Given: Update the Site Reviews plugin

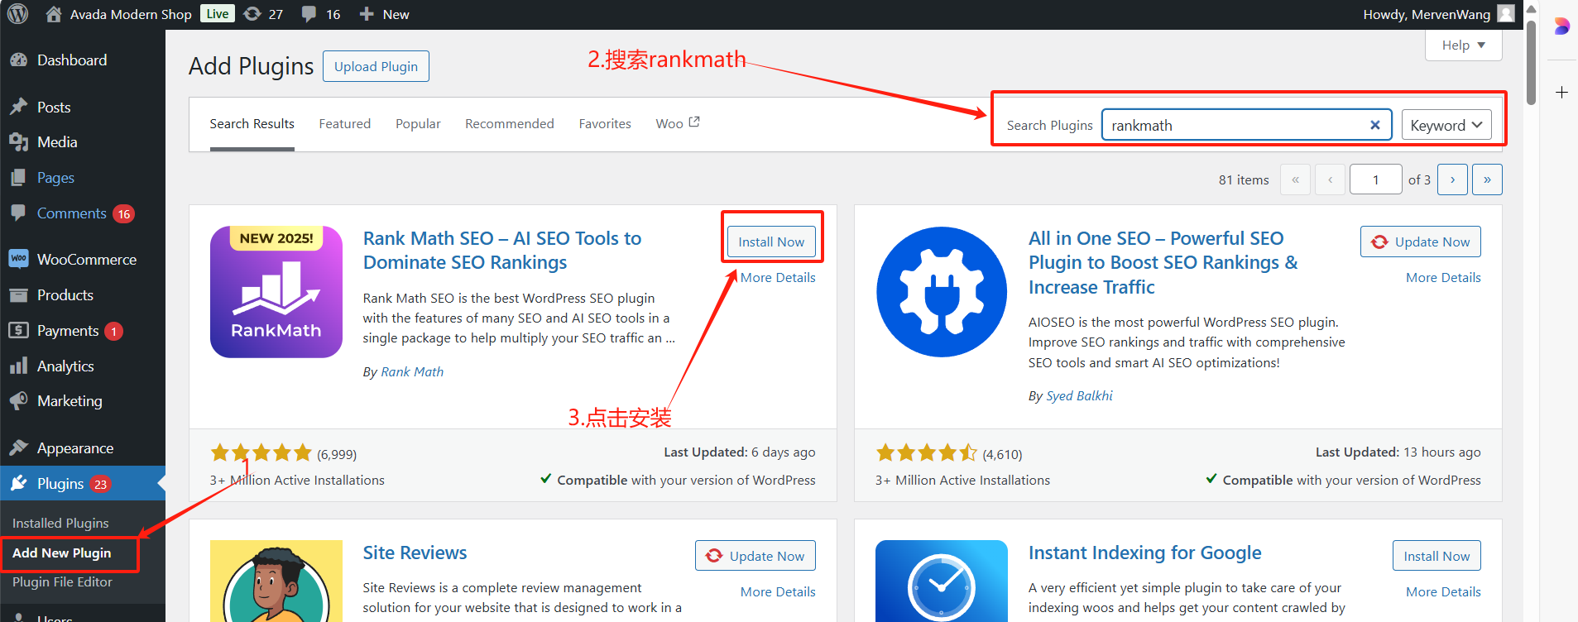Looking at the screenshot, I should pyautogui.click(x=755, y=556).
